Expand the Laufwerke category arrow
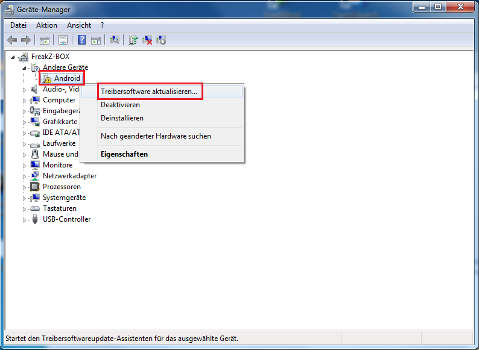479x350 pixels. [25, 144]
